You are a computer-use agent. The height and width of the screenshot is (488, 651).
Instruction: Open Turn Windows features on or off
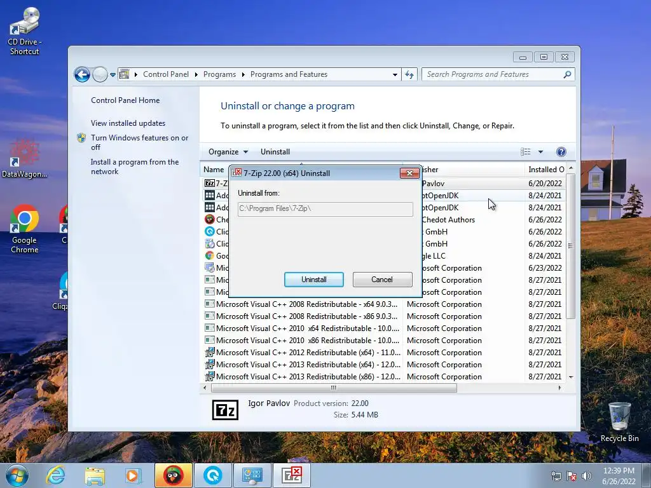tap(139, 142)
